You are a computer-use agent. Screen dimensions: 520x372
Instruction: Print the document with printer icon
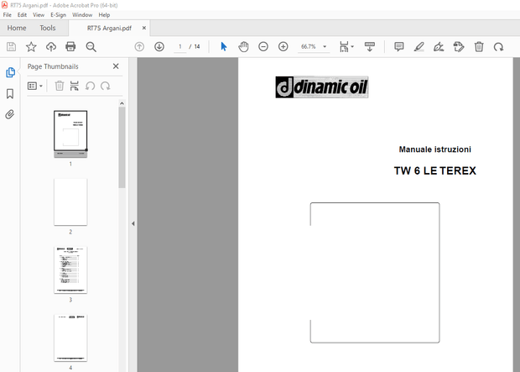coord(70,46)
